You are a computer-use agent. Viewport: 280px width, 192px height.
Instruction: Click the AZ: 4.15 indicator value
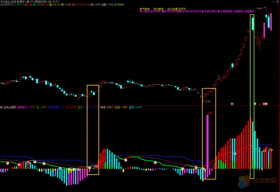pyautogui.click(x=53, y=2)
